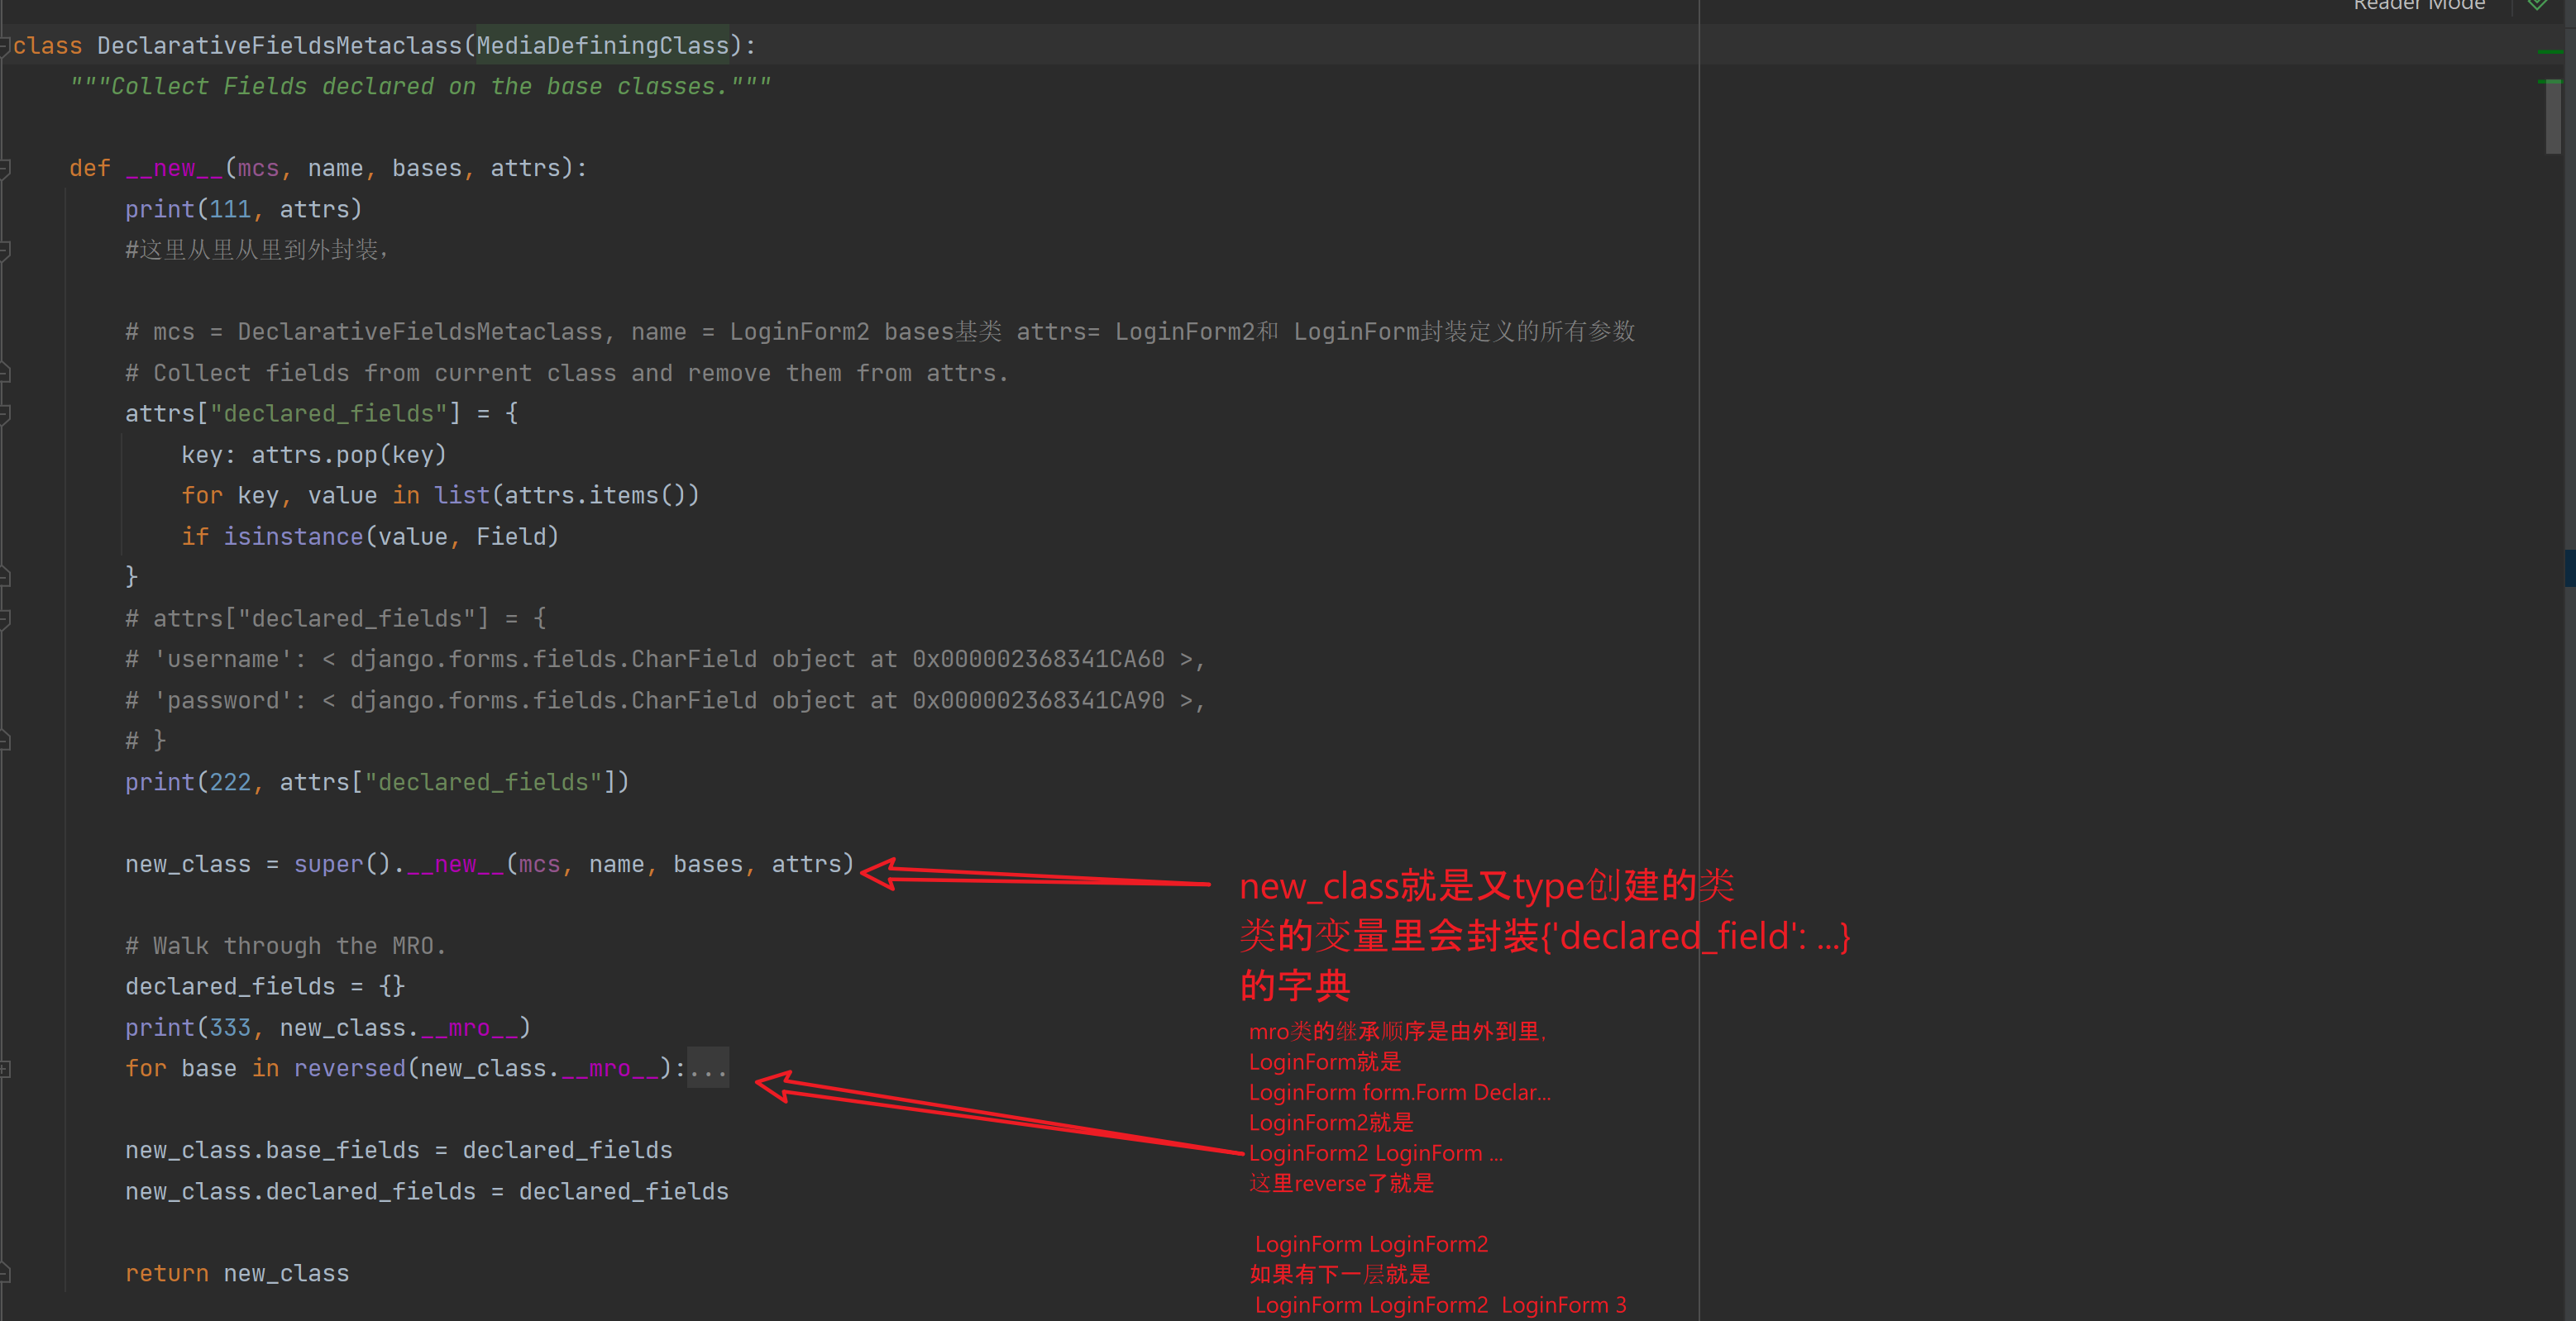Expand the collapsed 'for base in reversed' fold marker
The image size is (2576, 1321).
pos(5,1069)
